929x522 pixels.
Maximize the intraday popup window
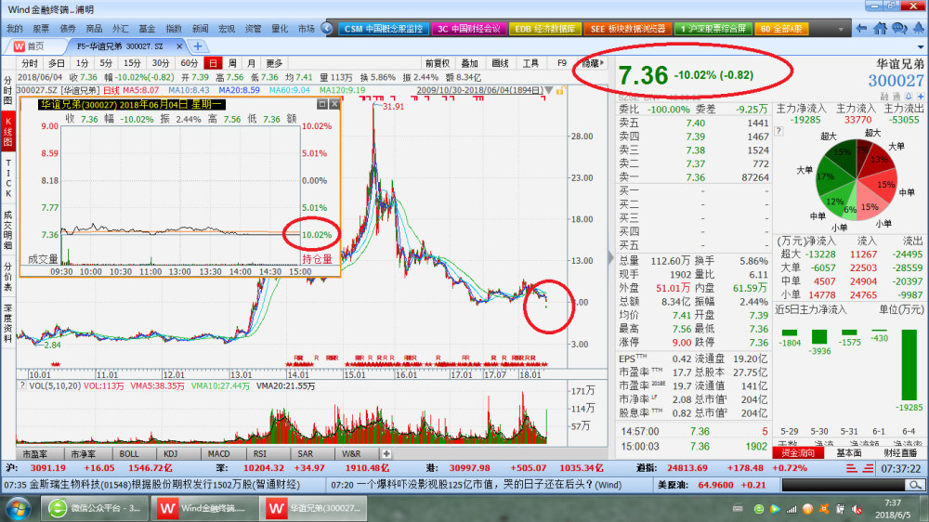(x=322, y=104)
